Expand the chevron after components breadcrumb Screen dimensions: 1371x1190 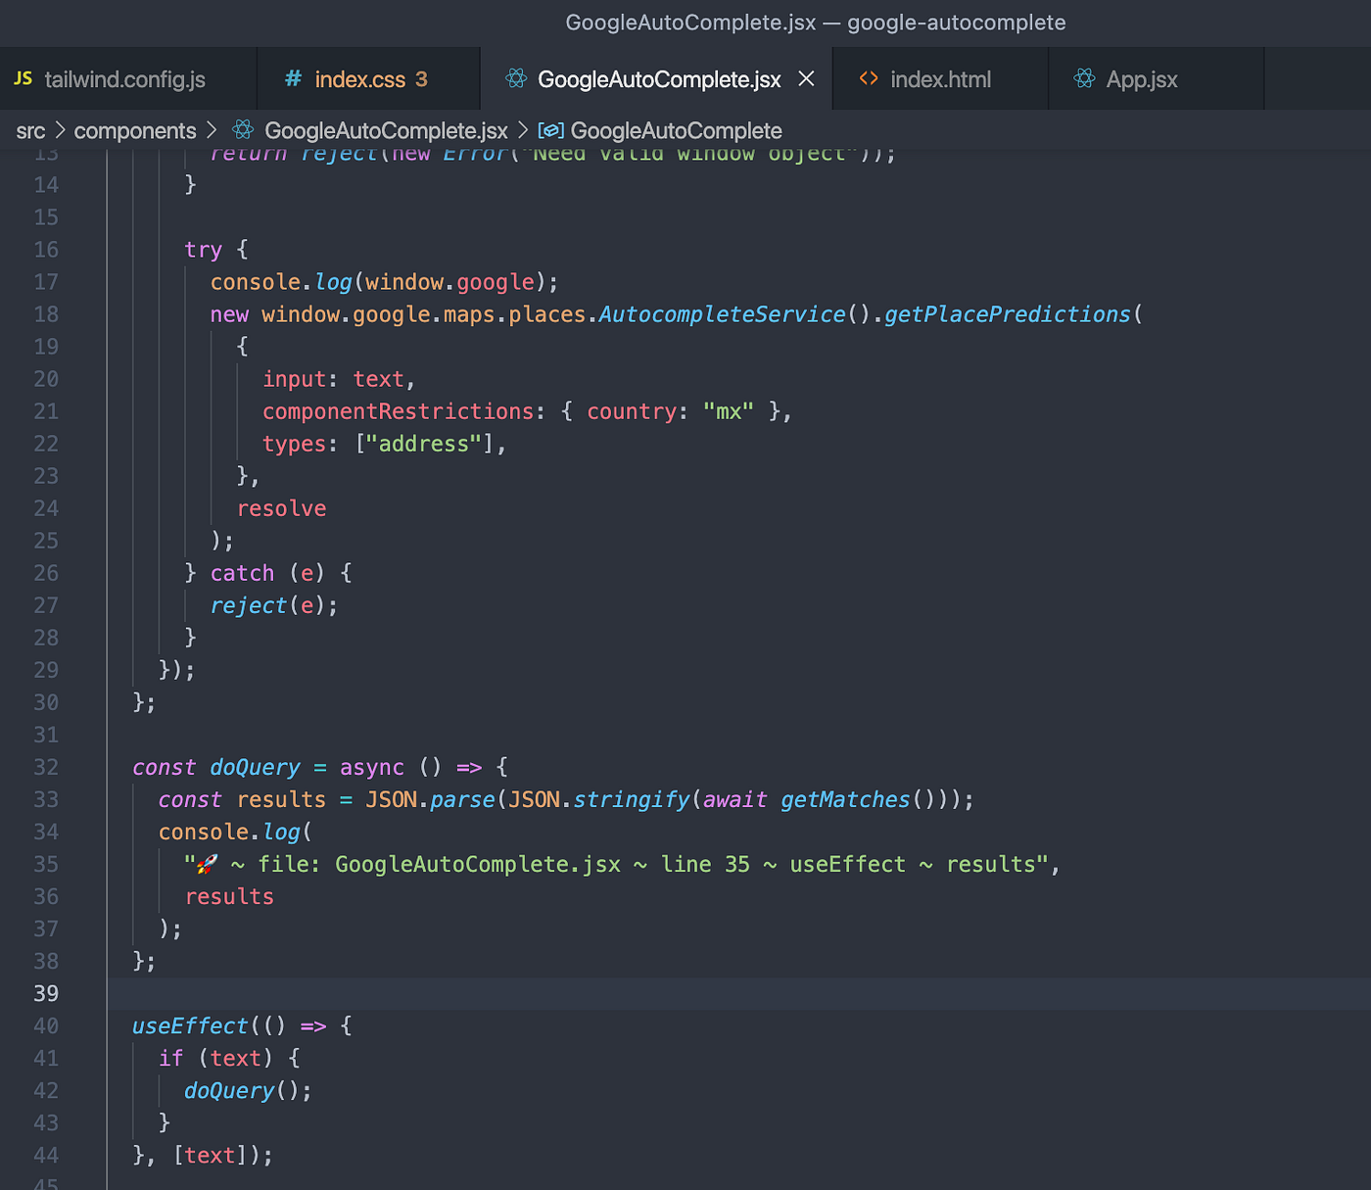213,130
